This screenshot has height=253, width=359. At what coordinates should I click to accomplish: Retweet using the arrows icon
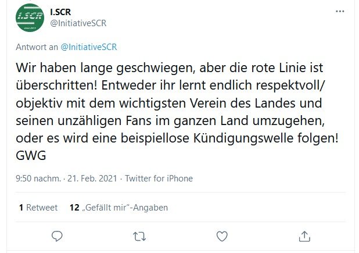click(x=139, y=237)
